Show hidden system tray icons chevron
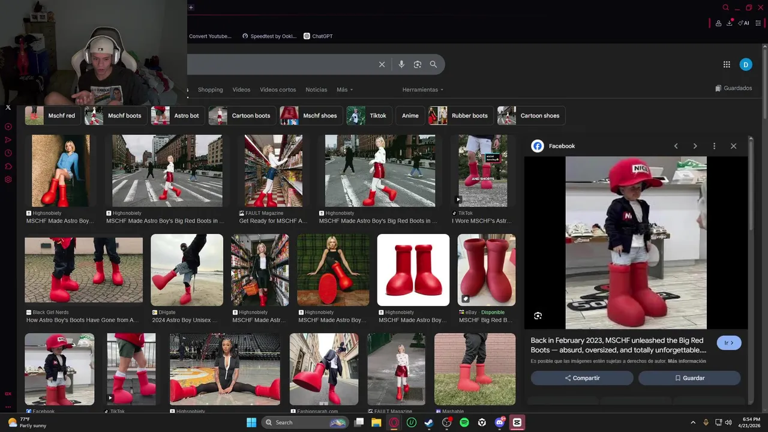 [x=693, y=422]
